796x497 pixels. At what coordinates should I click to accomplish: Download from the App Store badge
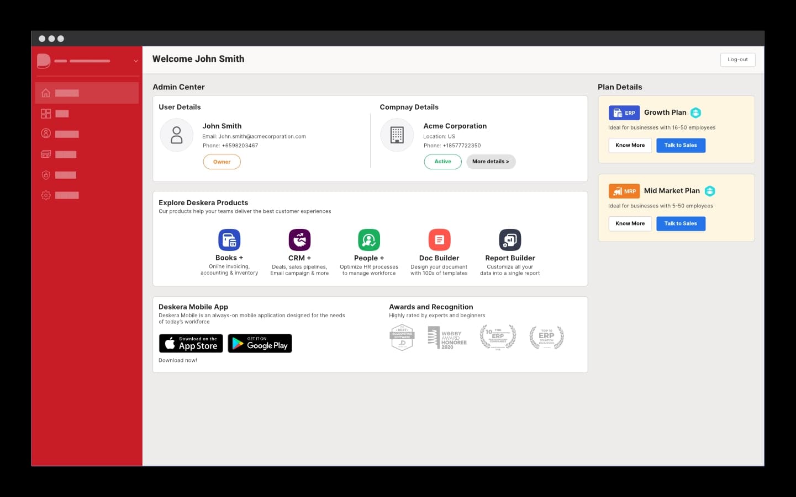point(191,343)
